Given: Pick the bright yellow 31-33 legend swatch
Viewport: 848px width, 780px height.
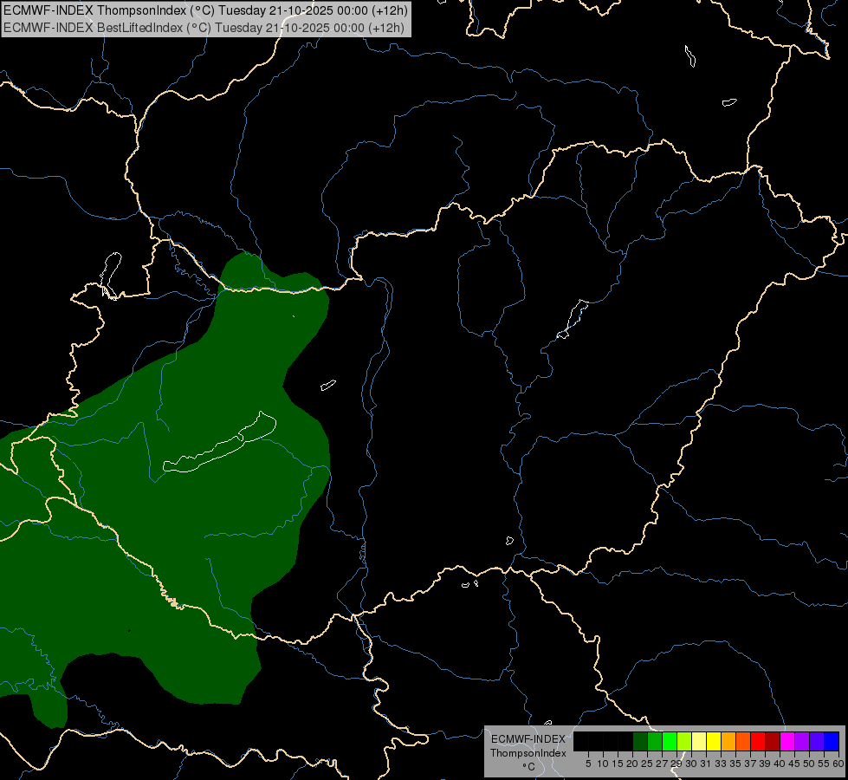Looking at the screenshot, I should [714, 741].
